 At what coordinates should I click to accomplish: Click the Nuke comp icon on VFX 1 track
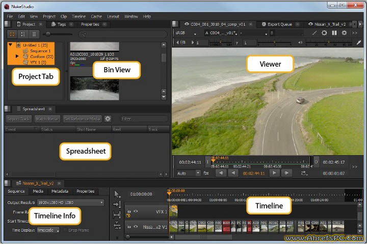128,216
